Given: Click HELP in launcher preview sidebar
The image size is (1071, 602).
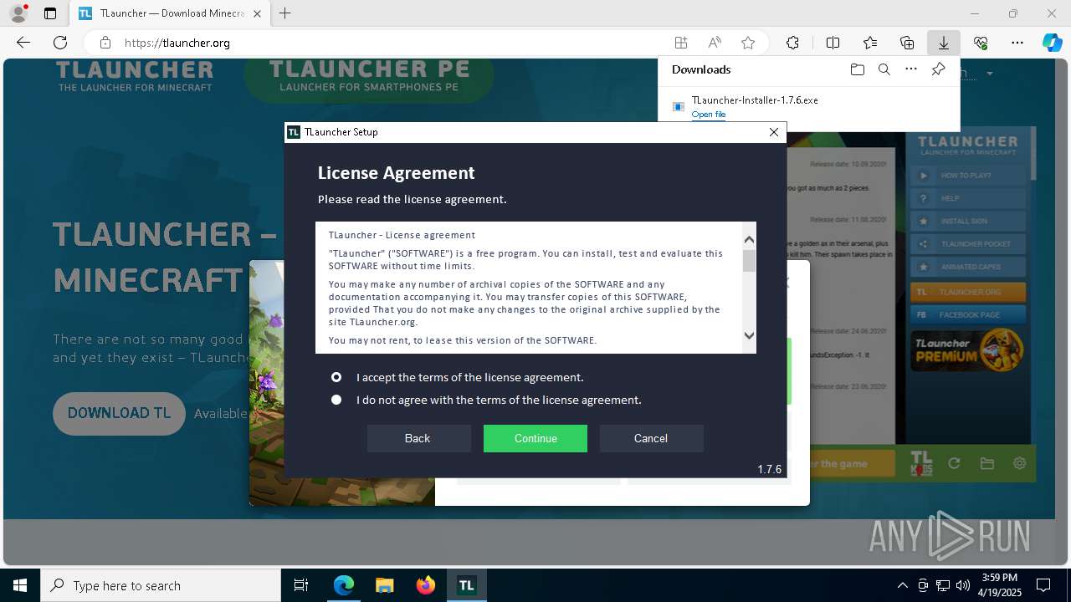Looking at the screenshot, I should (968, 199).
